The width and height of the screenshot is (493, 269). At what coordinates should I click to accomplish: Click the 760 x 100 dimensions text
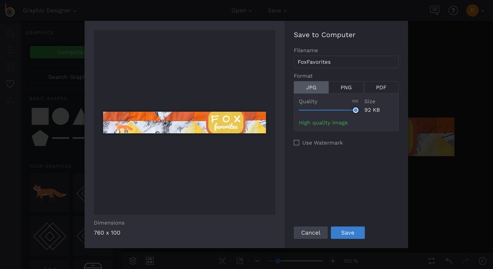(107, 233)
